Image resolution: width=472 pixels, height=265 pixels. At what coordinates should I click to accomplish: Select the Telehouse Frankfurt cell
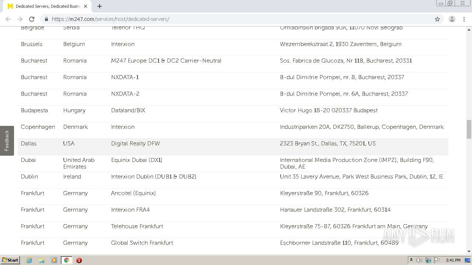[137, 226]
